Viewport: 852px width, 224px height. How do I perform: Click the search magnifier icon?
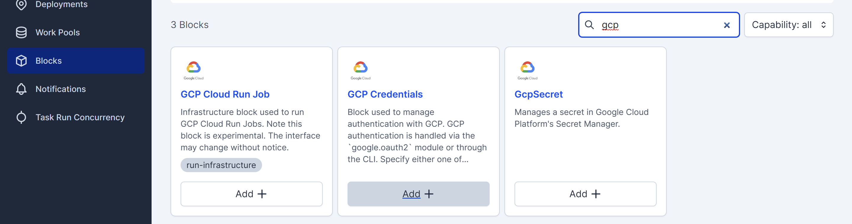click(589, 25)
